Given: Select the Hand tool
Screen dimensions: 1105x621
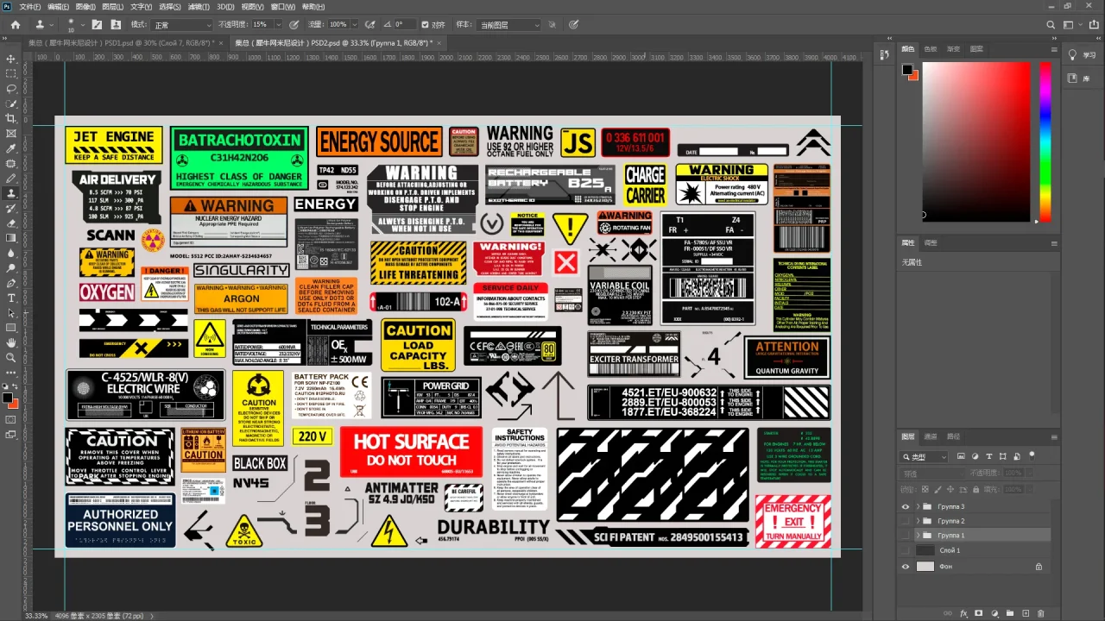Looking at the screenshot, I should click(11, 342).
